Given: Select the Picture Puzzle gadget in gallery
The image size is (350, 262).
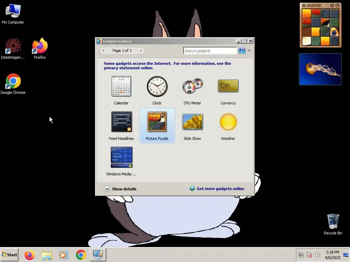Looking at the screenshot, I should pos(157,126).
